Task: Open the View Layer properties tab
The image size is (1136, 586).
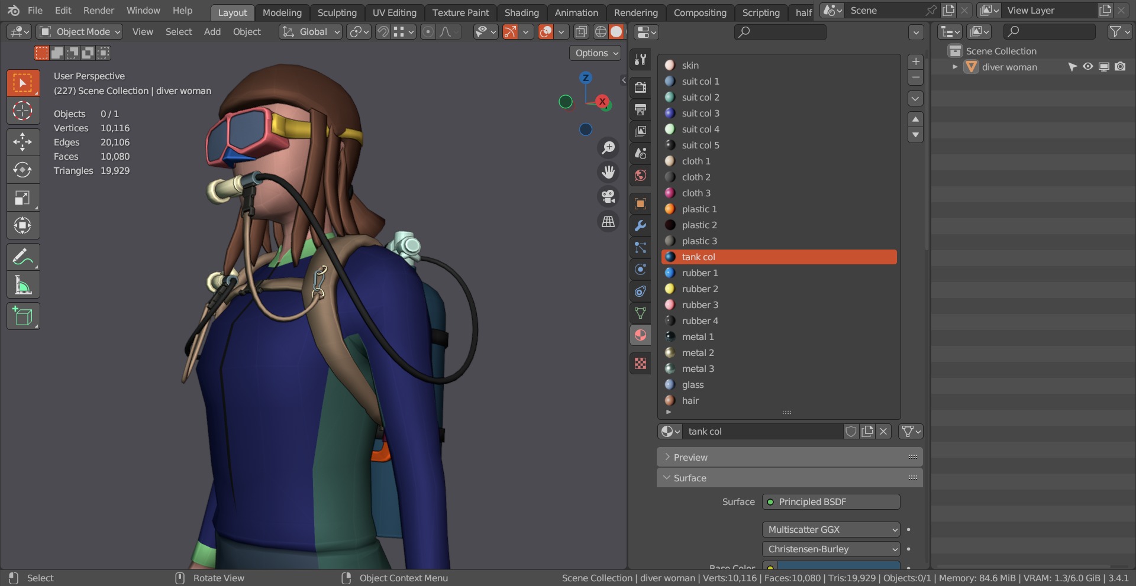Action: (x=640, y=131)
